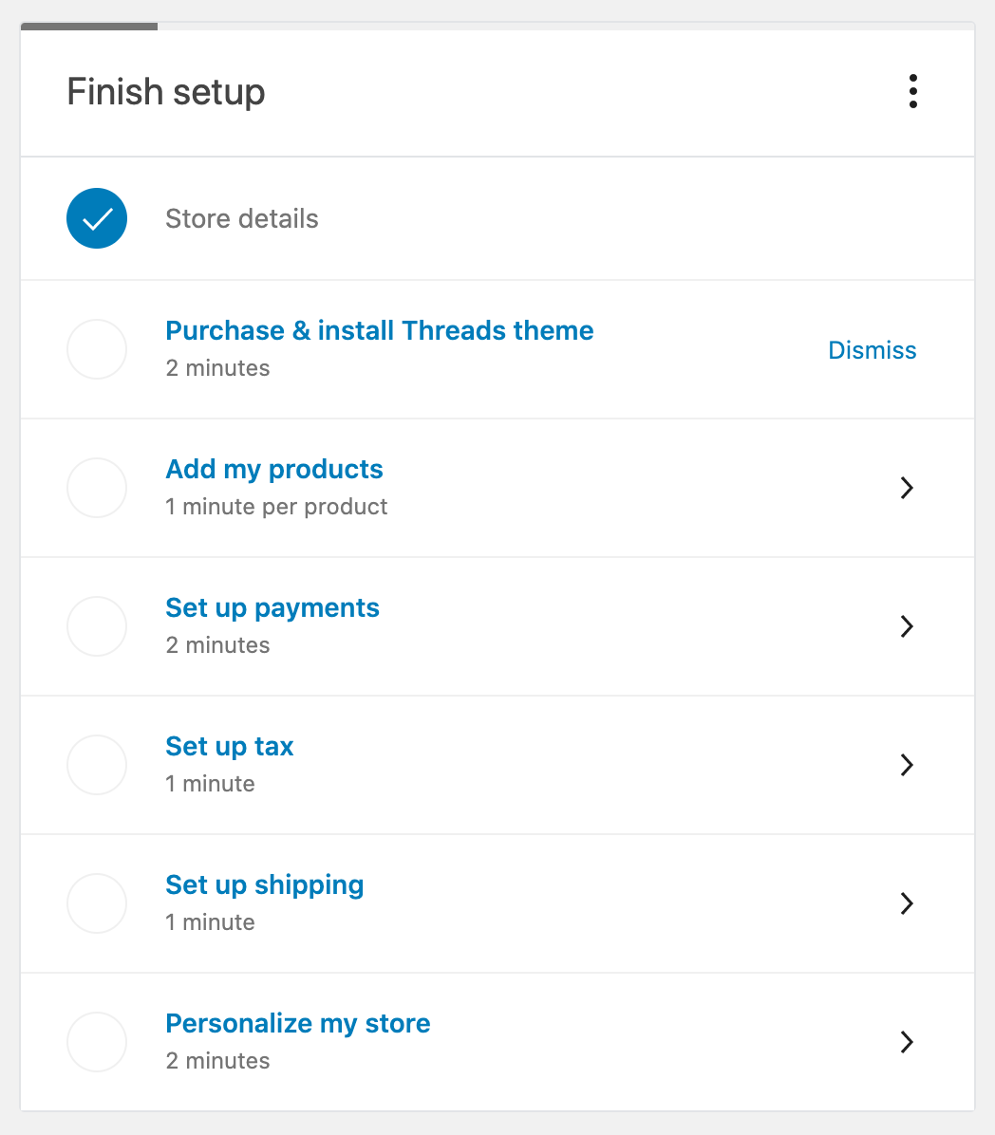Expand Set up tax chevron arrow

click(907, 765)
